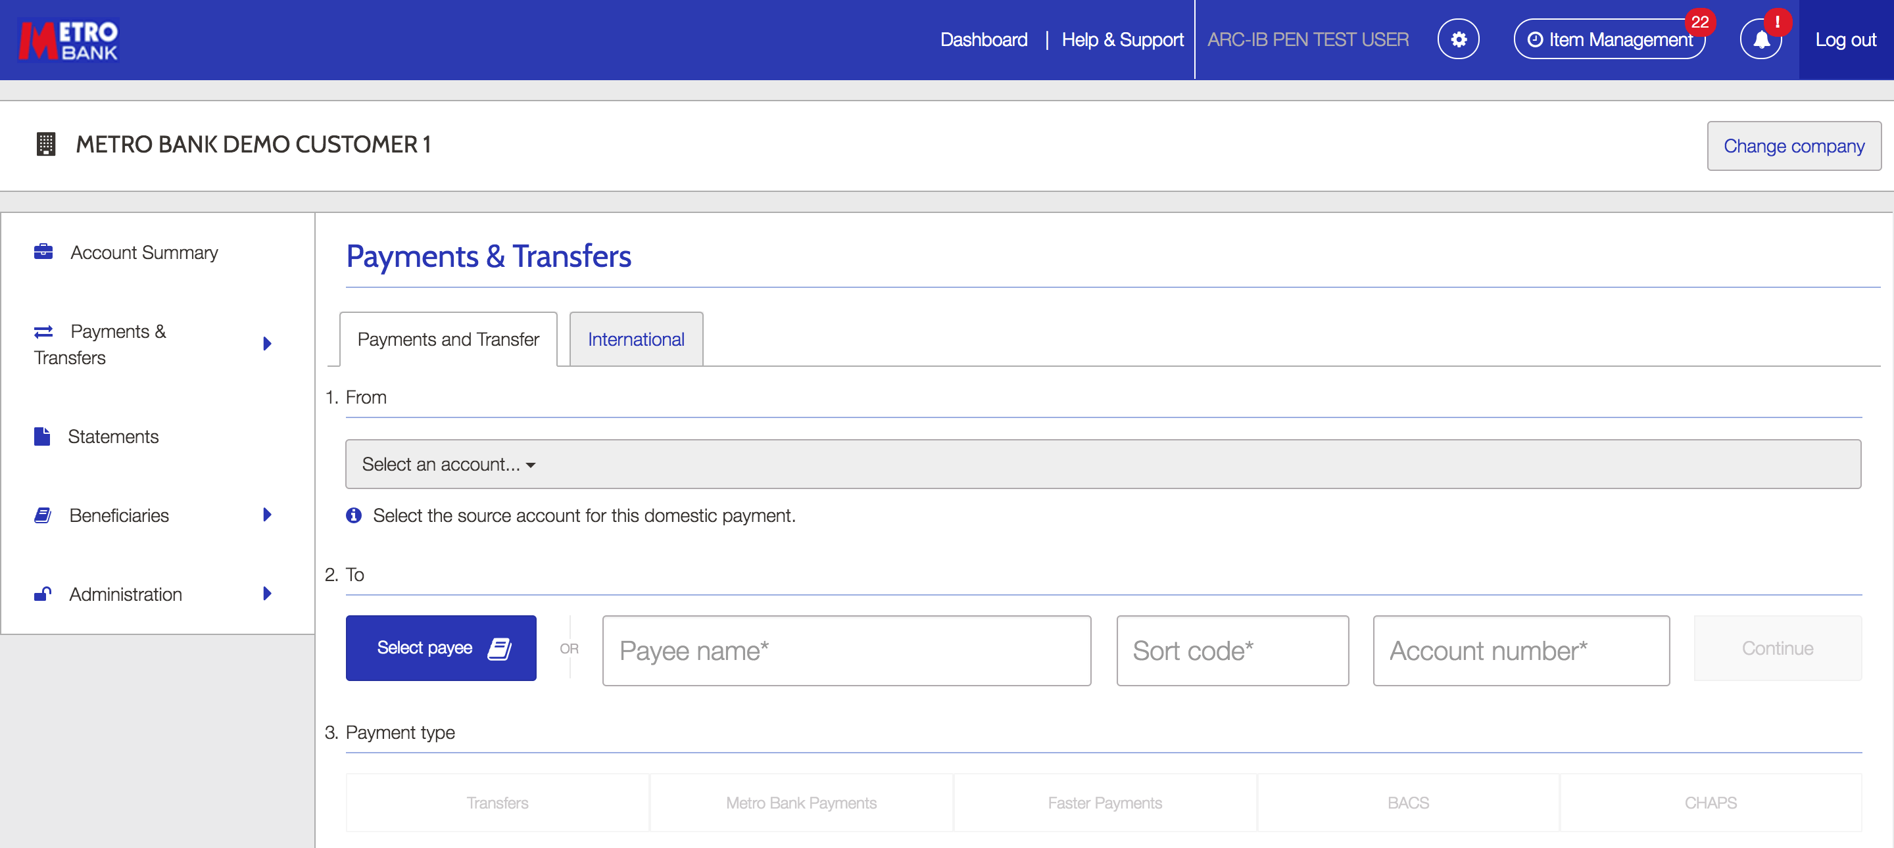
Task: Go to Dashboard
Action: coord(983,39)
